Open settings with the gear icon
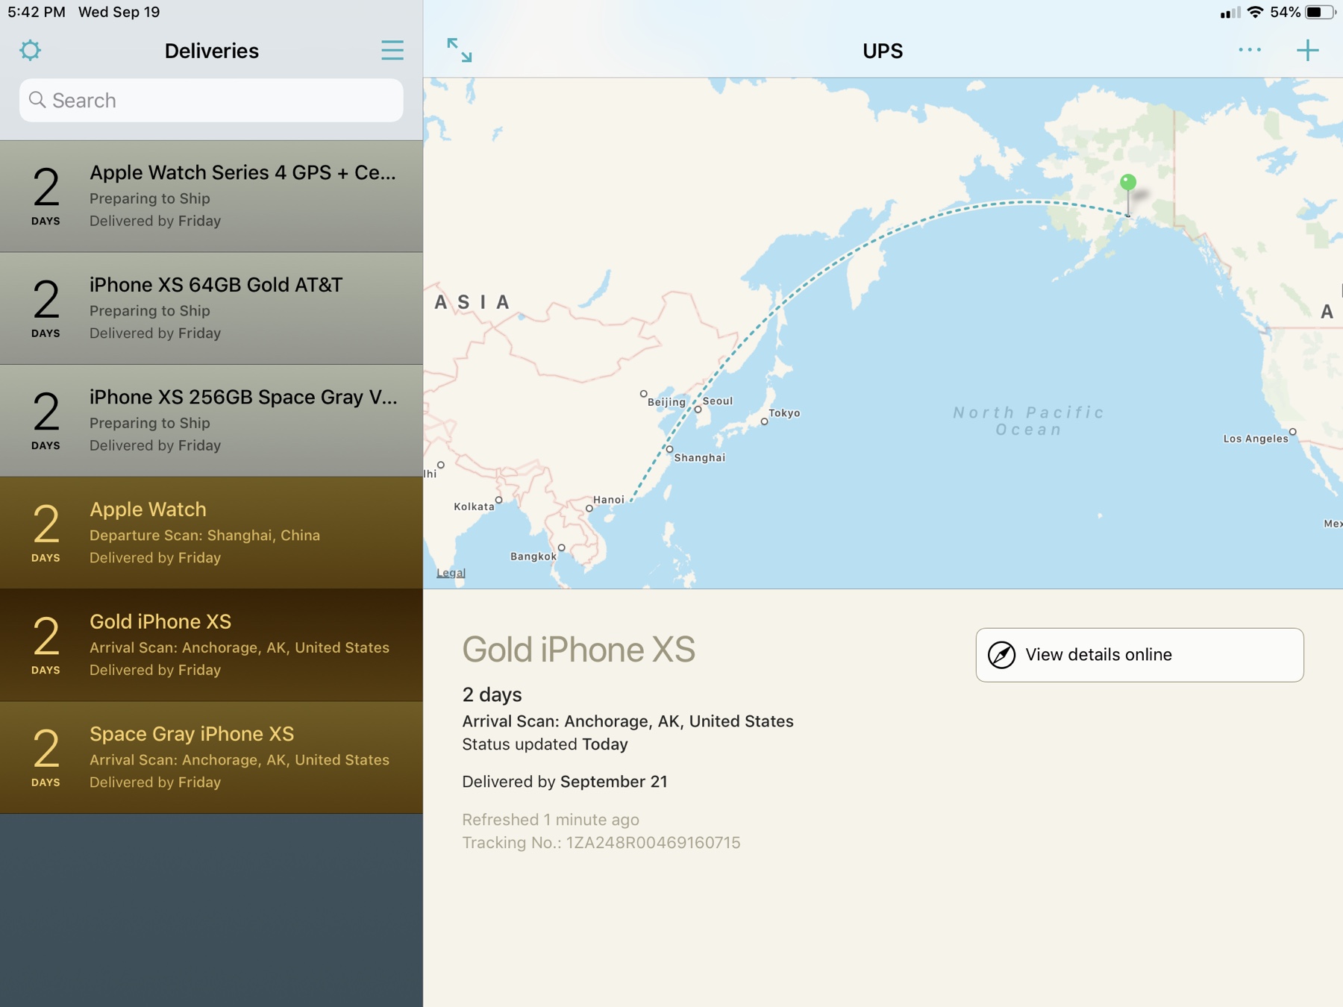The height and width of the screenshot is (1007, 1343). [x=30, y=50]
